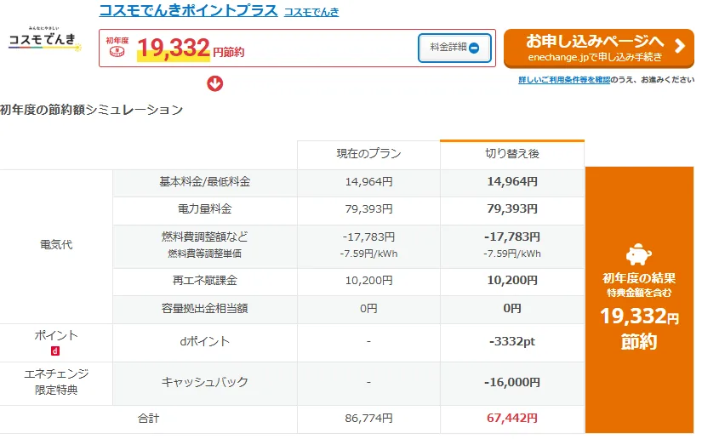Click the 初年度の節約額シミュレーション heading
The height and width of the screenshot is (439, 702).
[91, 110]
